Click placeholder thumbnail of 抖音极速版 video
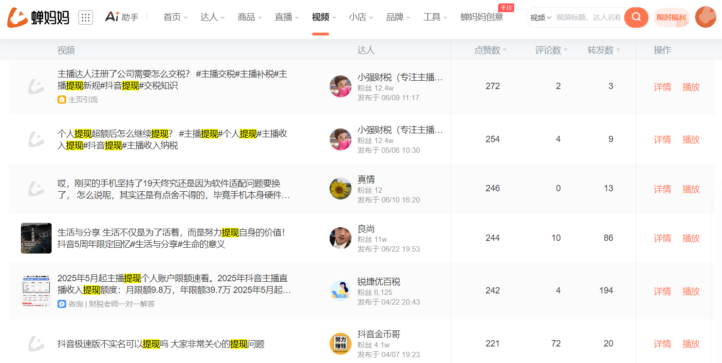This screenshot has height=363, width=722. pos(36,344)
